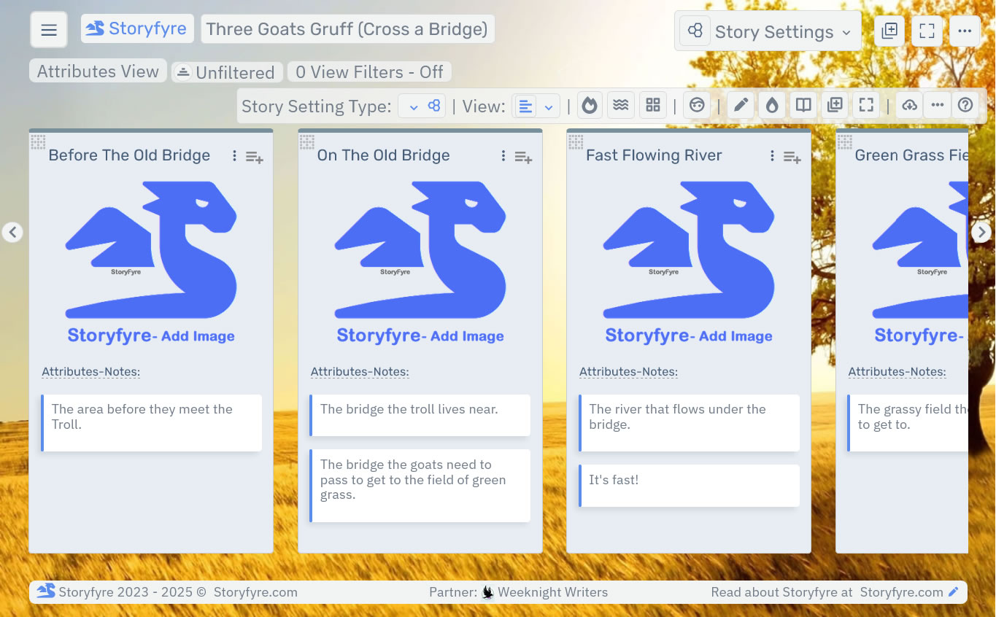Open the kebab menu on Fast Flowing River card
This screenshot has width=996, height=617.
pos(771,155)
